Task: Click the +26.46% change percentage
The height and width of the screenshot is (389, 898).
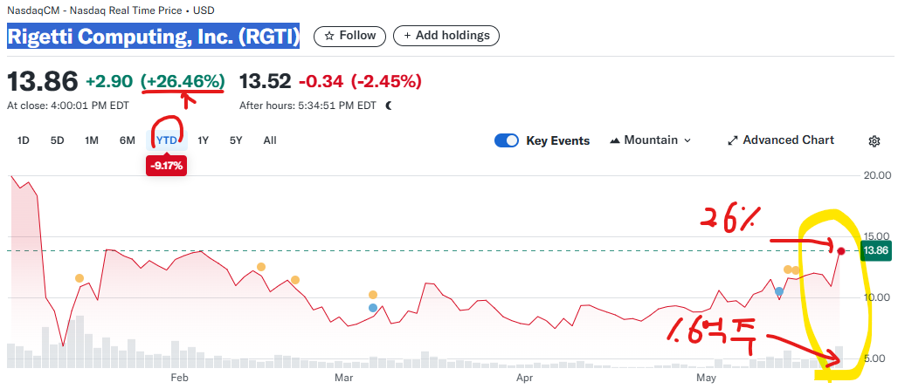Action: pyautogui.click(x=183, y=82)
